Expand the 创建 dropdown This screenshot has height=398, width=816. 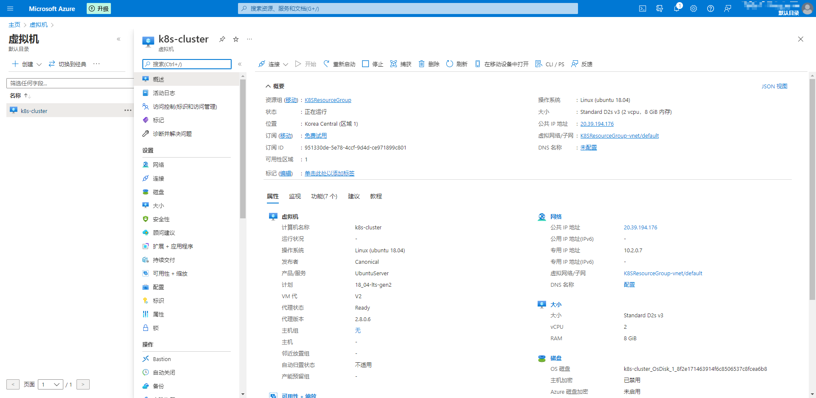pyautogui.click(x=39, y=64)
